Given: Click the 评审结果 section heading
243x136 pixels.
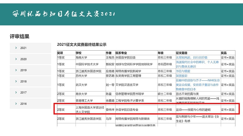Looking at the screenshot, I should (19, 37).
